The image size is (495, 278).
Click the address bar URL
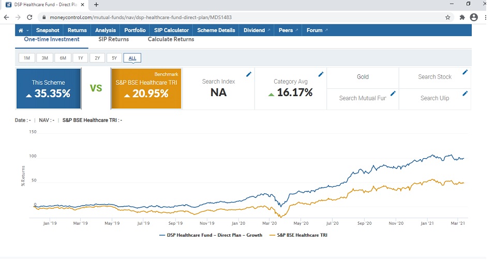pos(141,18)
